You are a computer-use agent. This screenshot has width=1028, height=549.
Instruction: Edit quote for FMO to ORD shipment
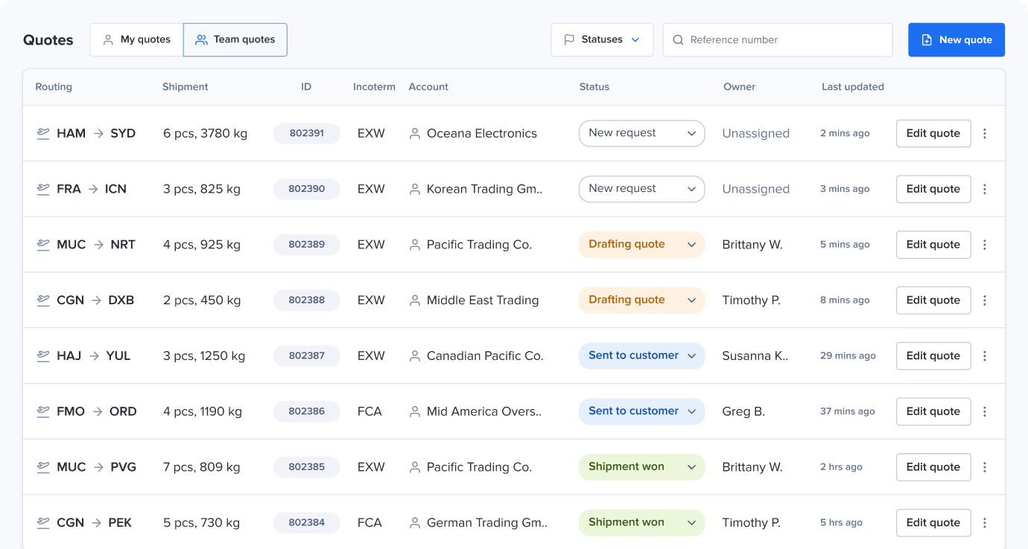click(933, 411)
